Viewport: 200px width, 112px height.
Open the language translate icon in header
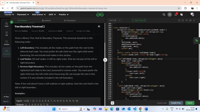[181, 15]
